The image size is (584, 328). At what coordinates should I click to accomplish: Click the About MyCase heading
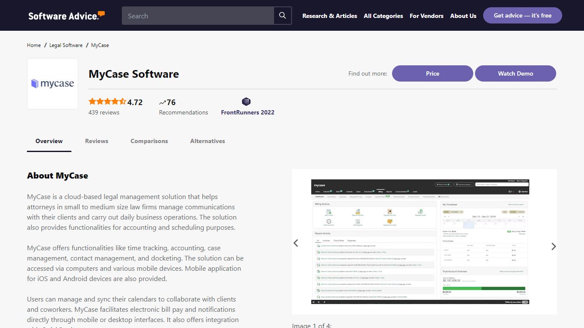[57, 176]
